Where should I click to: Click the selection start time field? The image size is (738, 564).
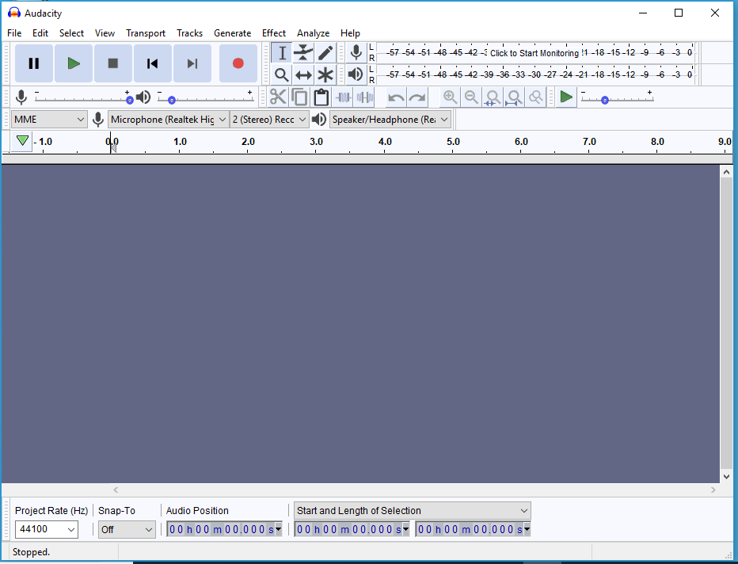pos(348,530)
